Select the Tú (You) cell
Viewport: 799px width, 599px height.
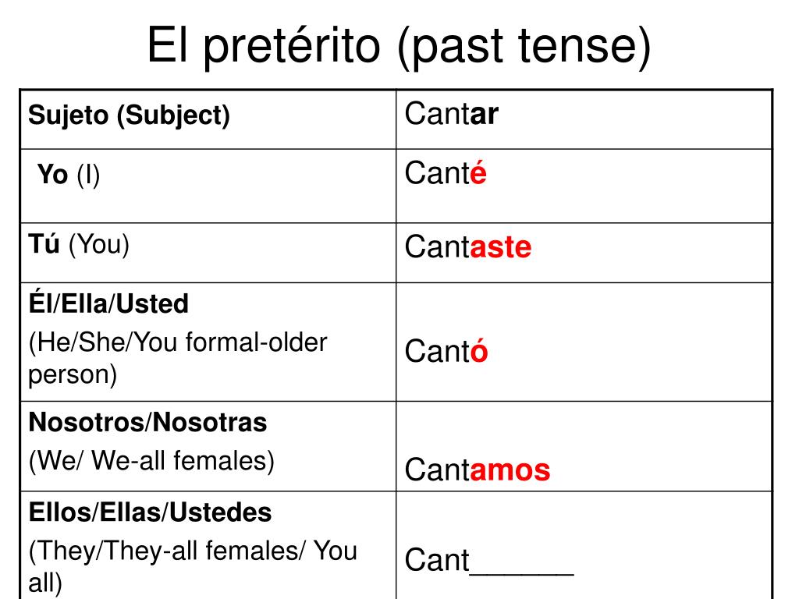(208, 253)
